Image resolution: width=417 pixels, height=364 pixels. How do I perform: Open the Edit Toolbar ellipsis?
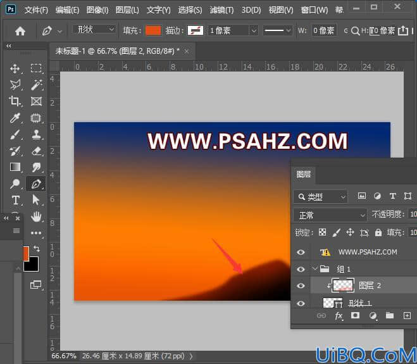coord(36,233)
